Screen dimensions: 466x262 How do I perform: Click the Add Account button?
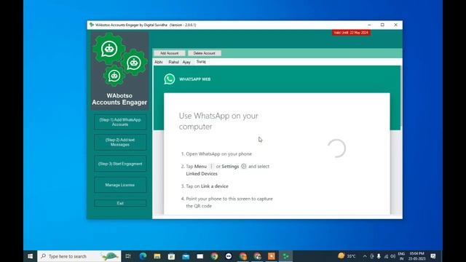tap(170, 53)
